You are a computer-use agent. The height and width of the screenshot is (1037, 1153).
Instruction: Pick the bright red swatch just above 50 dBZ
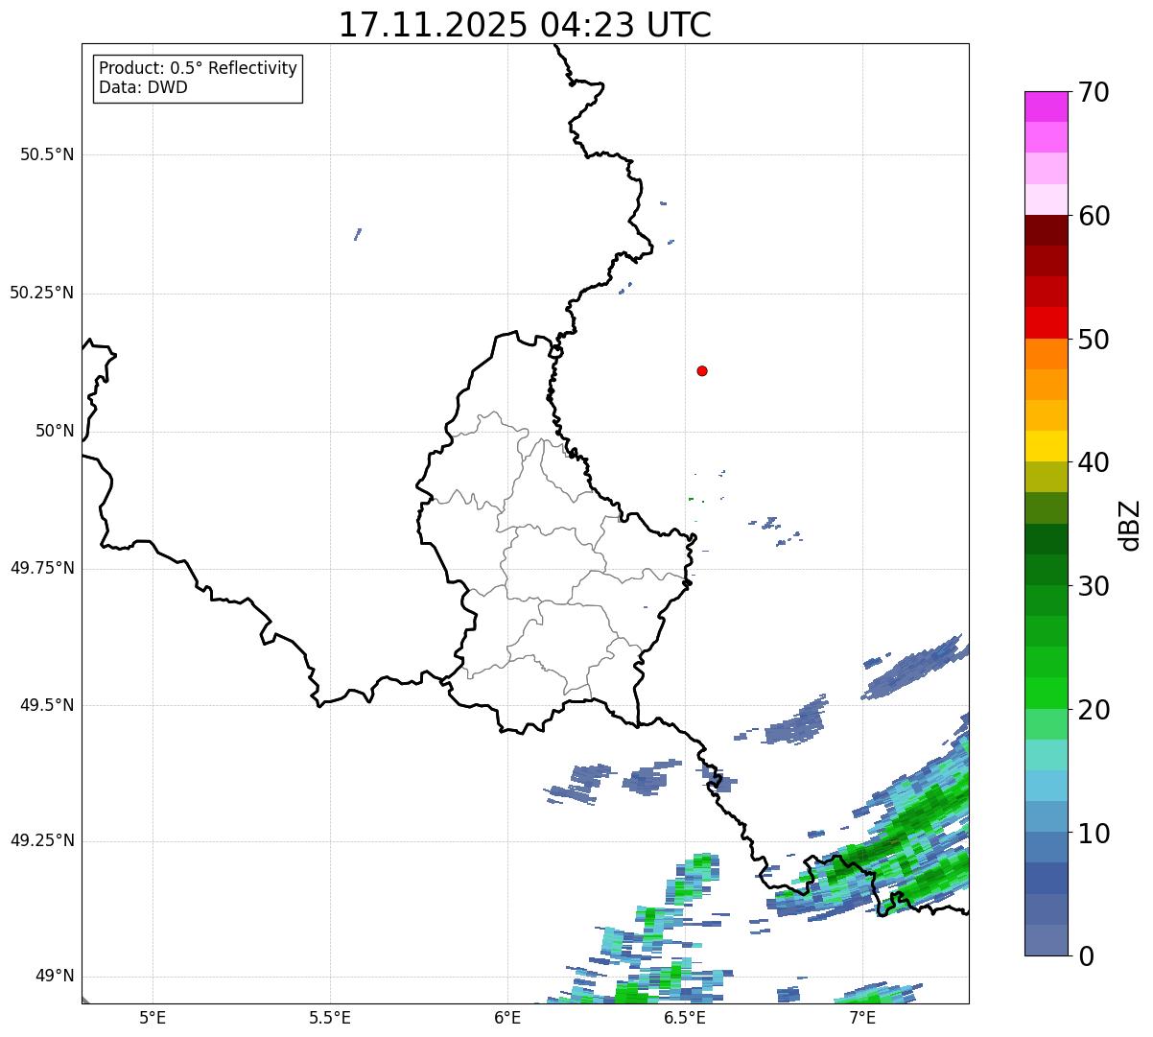1047,323
